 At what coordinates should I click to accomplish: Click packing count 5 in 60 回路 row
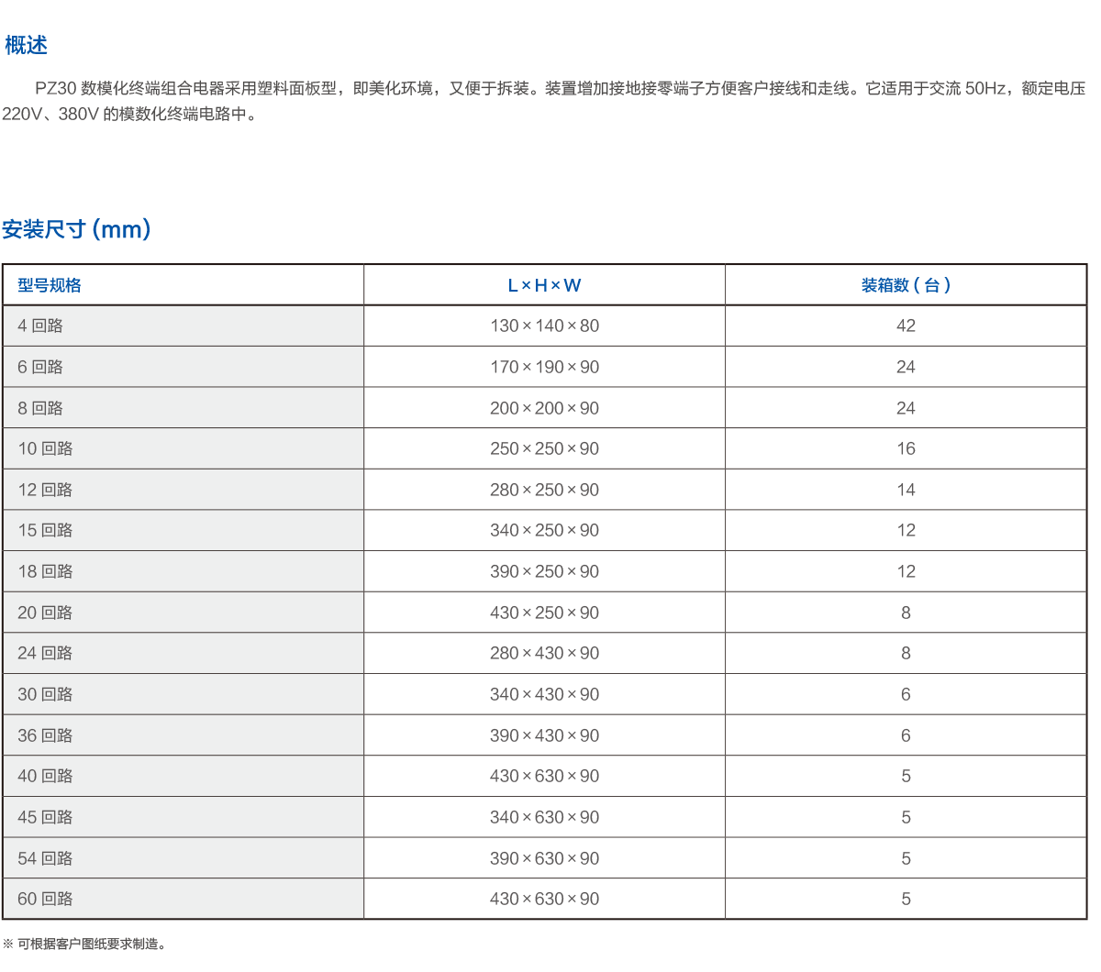point(906,899)
